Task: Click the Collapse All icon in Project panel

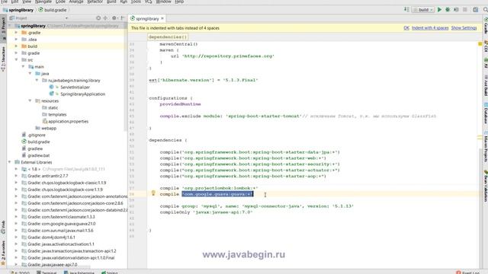Action: (105, 18)
